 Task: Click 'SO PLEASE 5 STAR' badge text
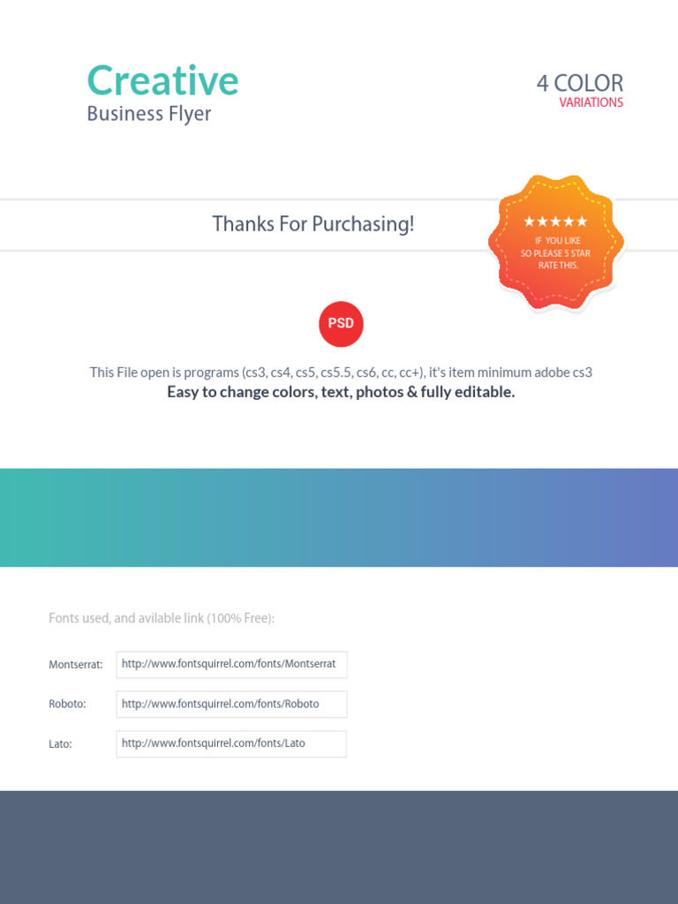pyautogui.click(x=555, y=253)
